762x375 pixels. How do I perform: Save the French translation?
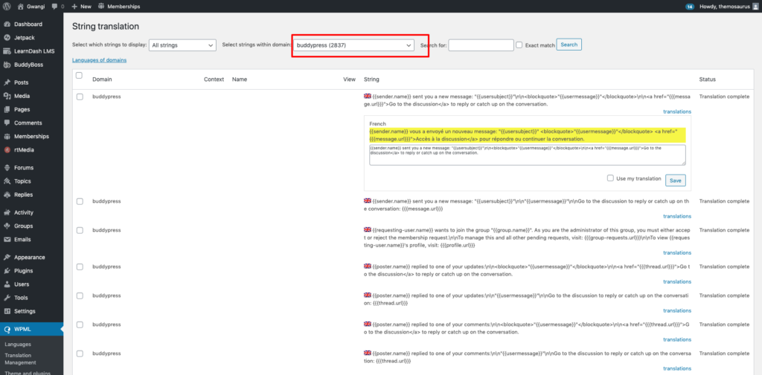[x=676, y=180]
